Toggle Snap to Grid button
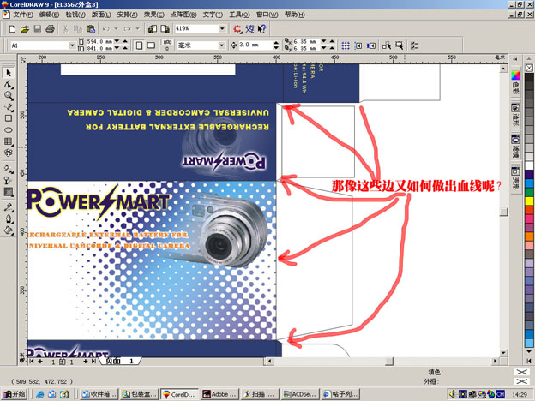 346,45
